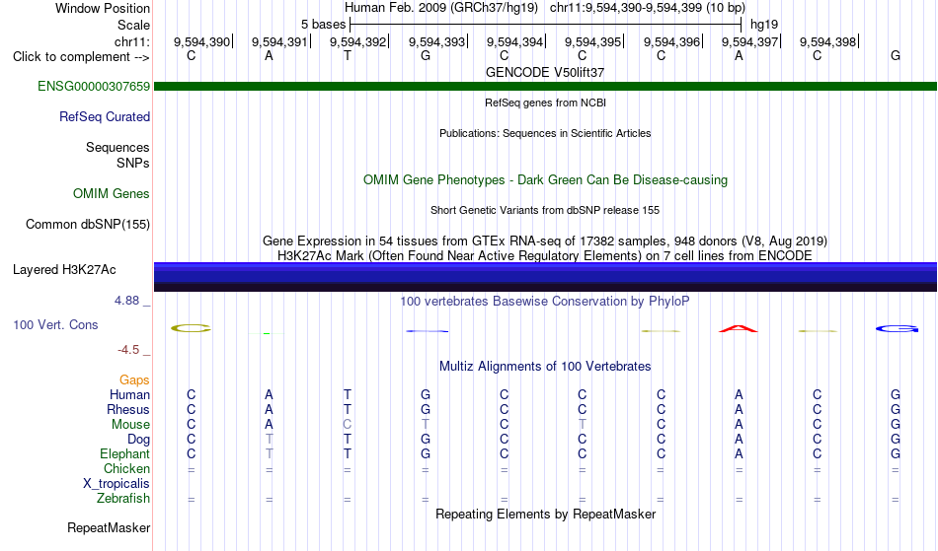Click the Elephant species row label

click(124, 453)
